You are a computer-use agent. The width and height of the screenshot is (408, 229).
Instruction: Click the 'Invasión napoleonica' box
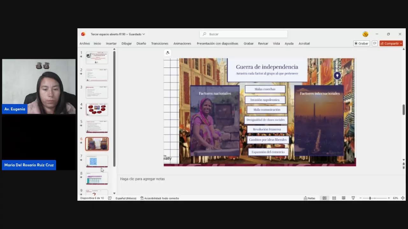click(265, 100)
